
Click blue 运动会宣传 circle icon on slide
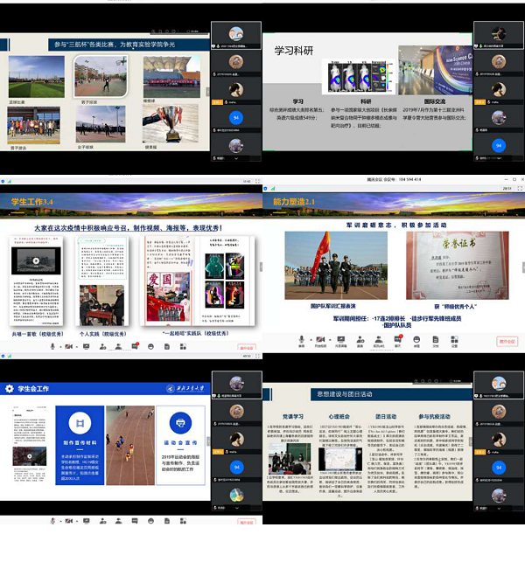coord(179,421)
